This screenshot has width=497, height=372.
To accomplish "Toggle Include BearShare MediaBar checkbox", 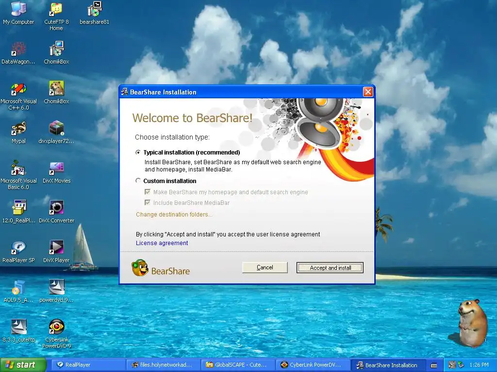I will coord(148,202).
